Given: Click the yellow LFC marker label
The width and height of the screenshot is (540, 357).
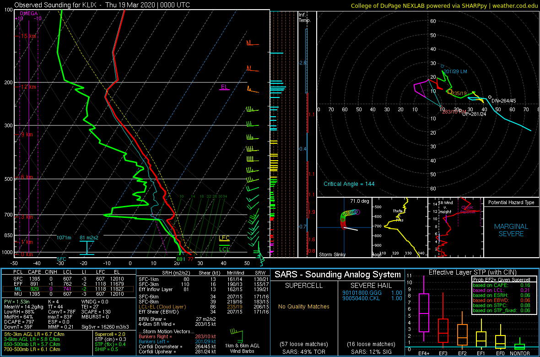Looking at the screenshot, I should [x=224, y=238].
